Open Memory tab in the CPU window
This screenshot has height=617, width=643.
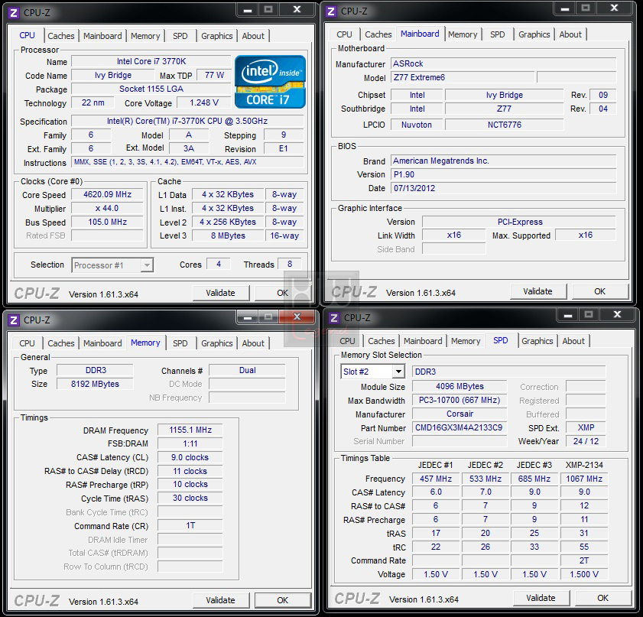(145, 36)
